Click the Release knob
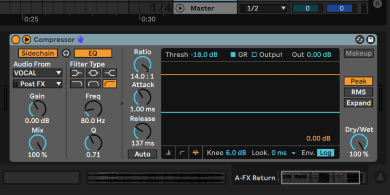The image size is (390, 195). 142,132
